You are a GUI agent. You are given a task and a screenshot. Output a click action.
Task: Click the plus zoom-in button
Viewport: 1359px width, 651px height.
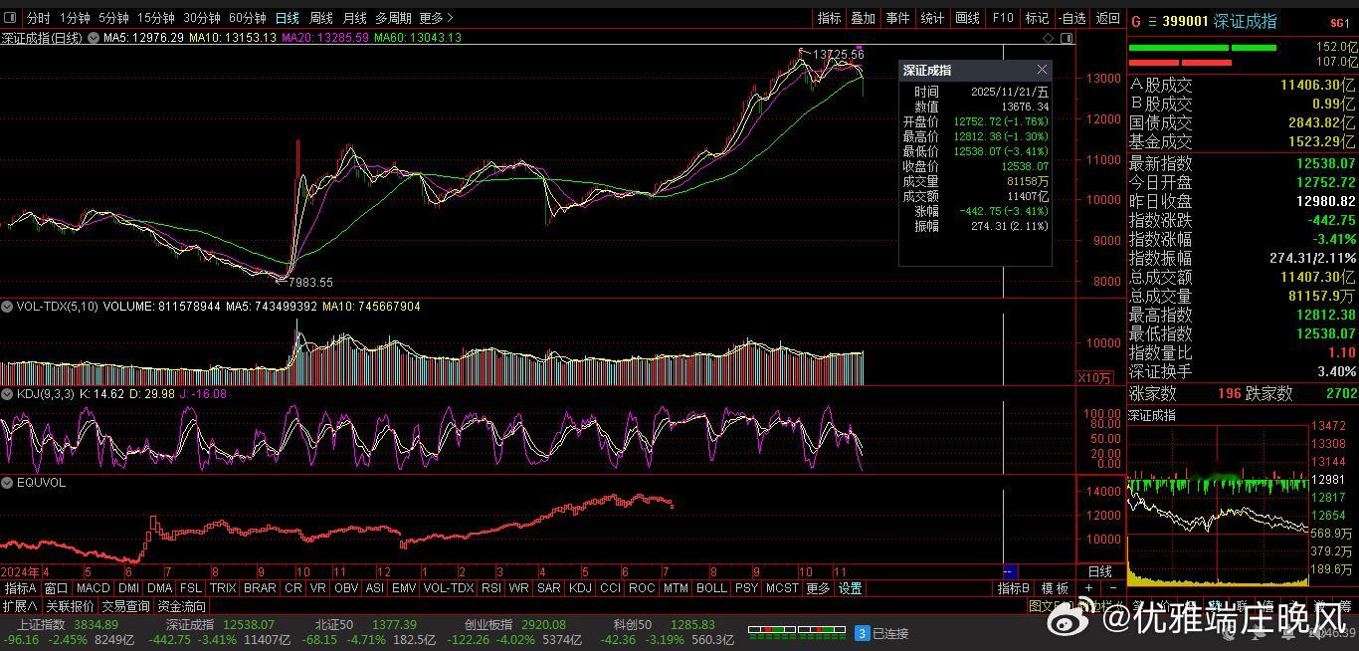point(1089,588)
